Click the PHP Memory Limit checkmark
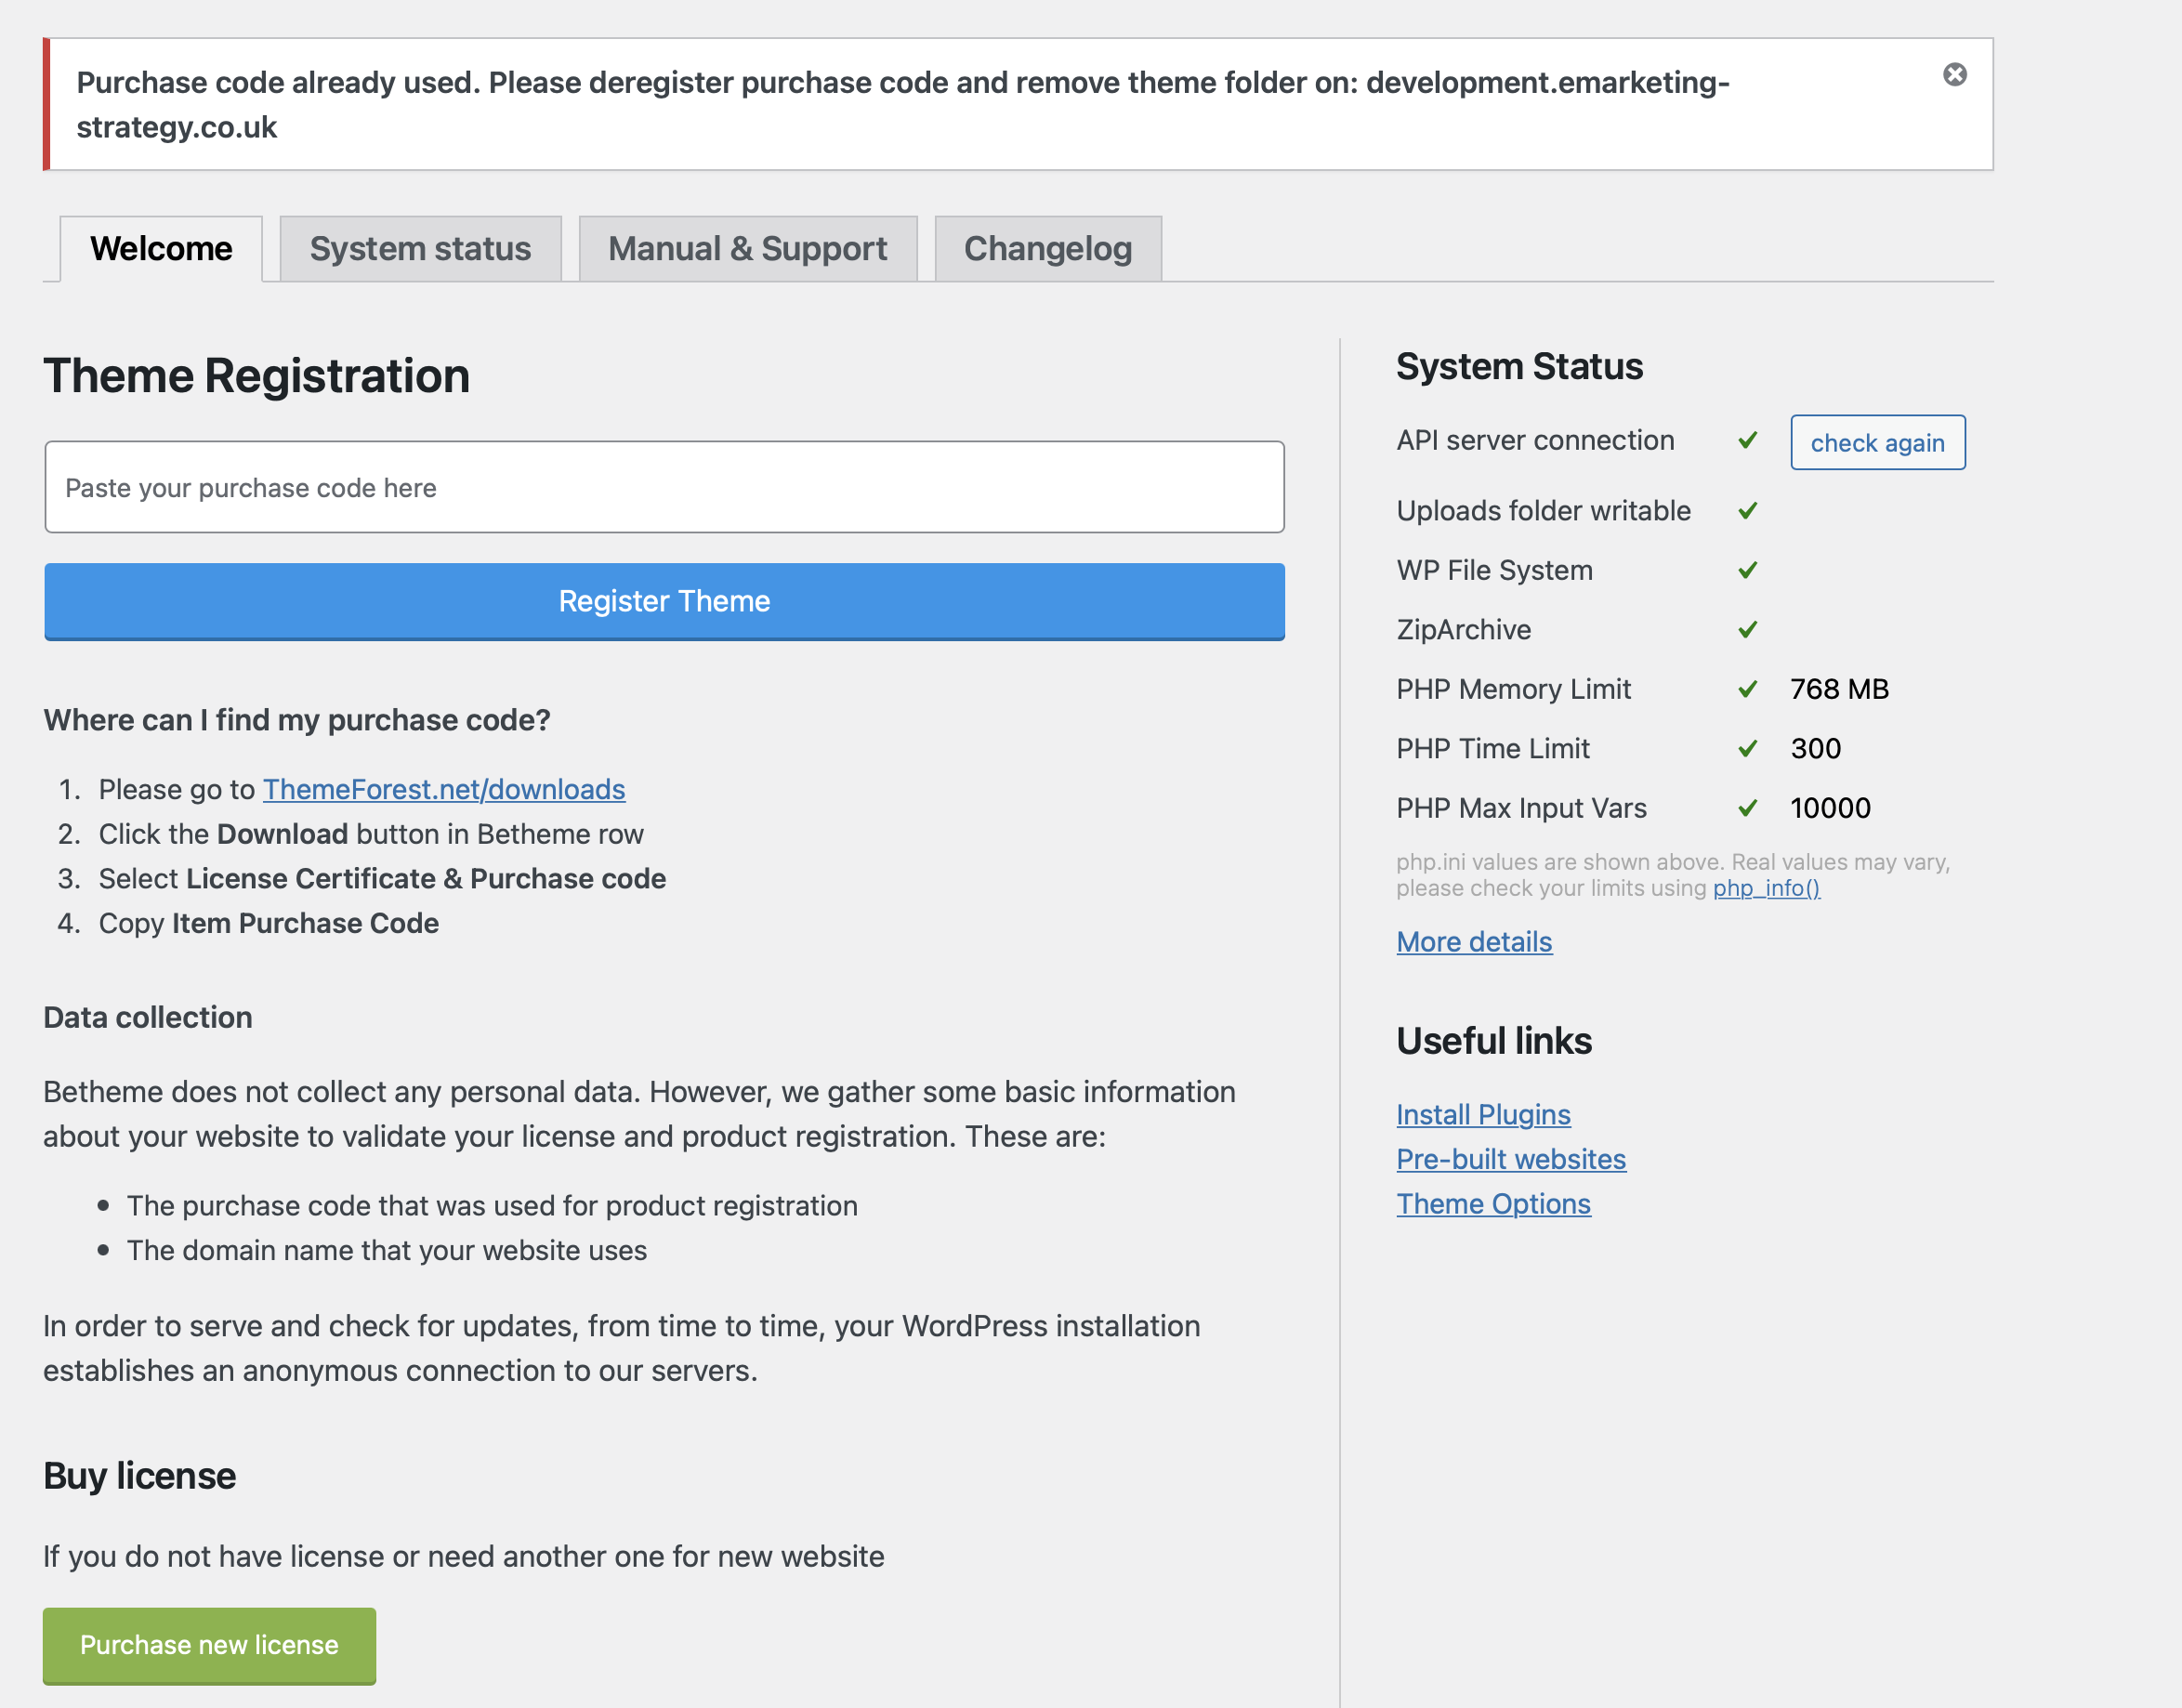Viewport: 2182px width, 1708px height. (1747, 689)
